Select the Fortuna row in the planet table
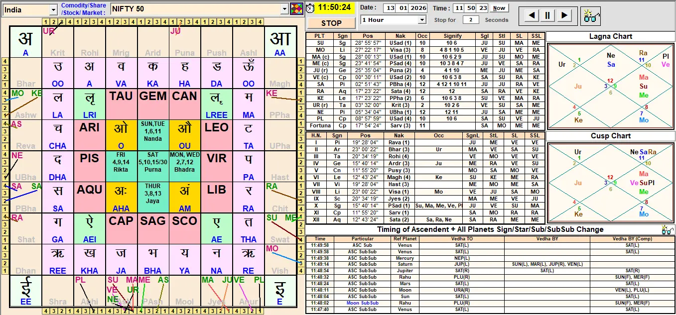 click(425, 126)
